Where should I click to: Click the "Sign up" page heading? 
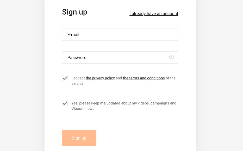tap(74, 12)
